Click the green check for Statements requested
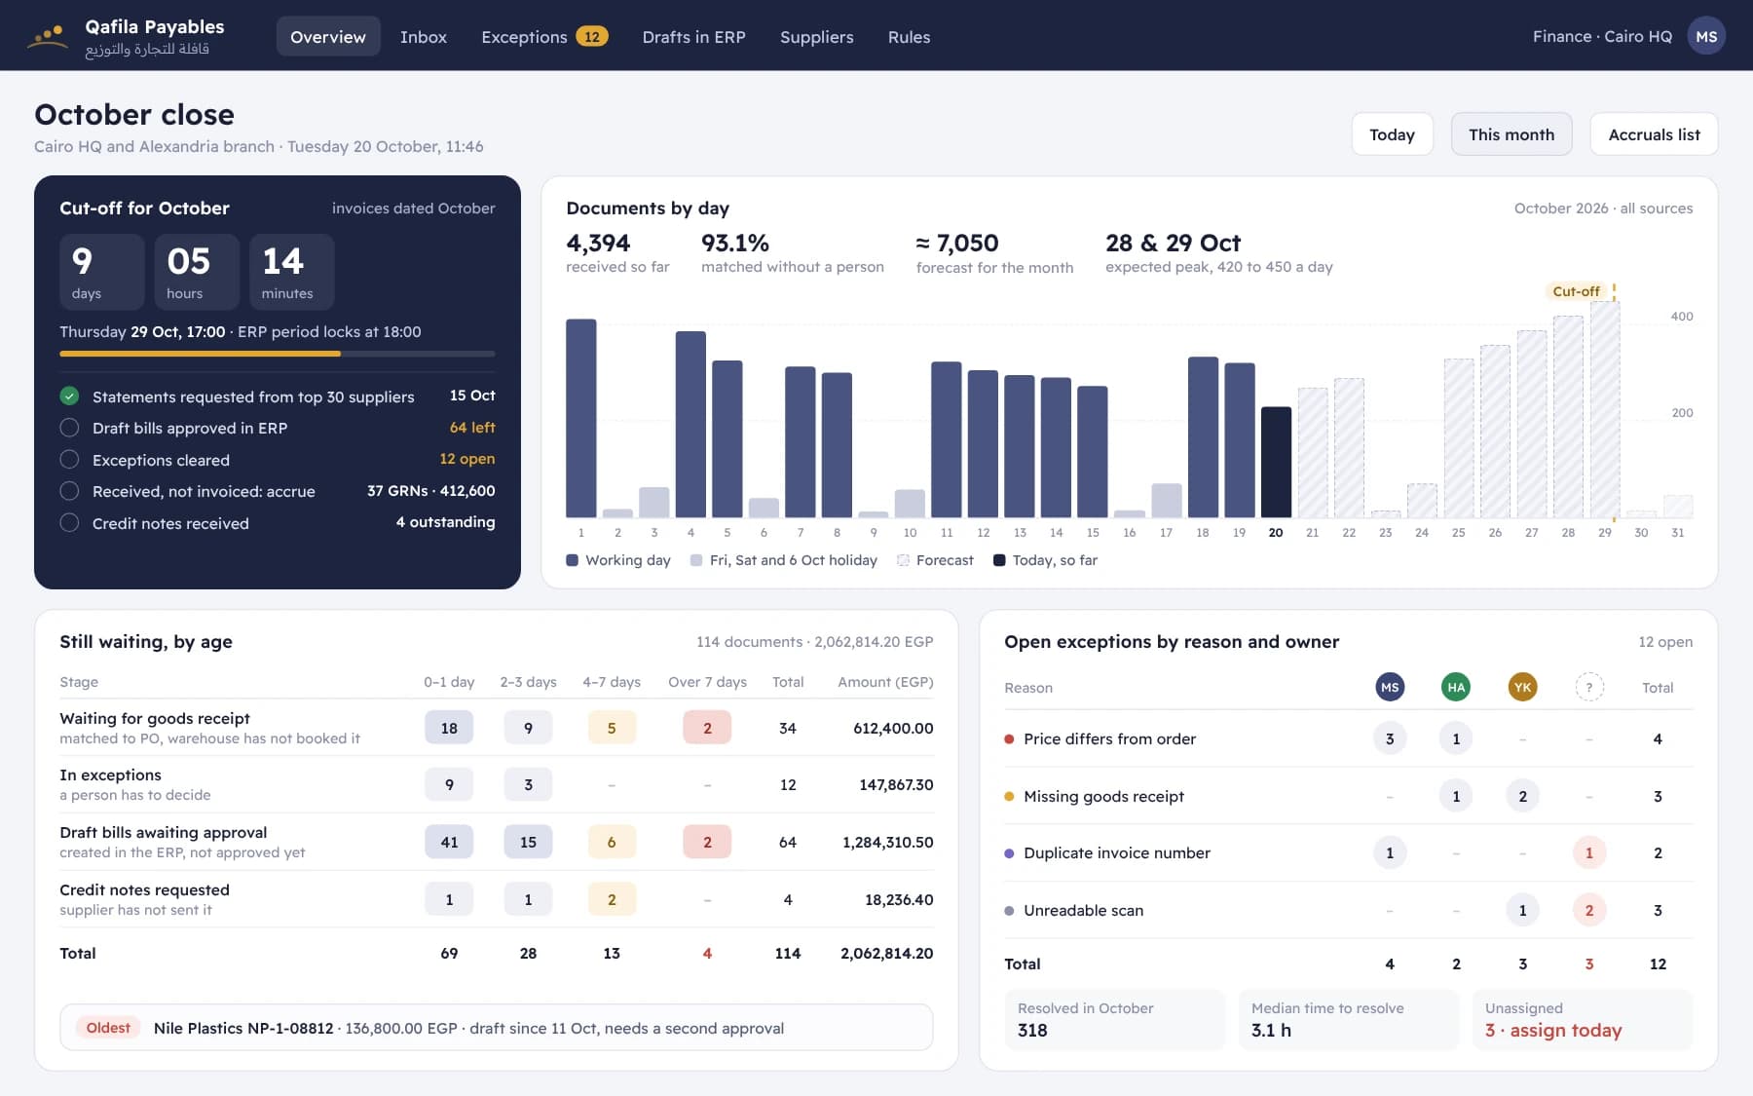Image resolution: width=1753 pixels, height=1096 pixels. click(69, 396)
